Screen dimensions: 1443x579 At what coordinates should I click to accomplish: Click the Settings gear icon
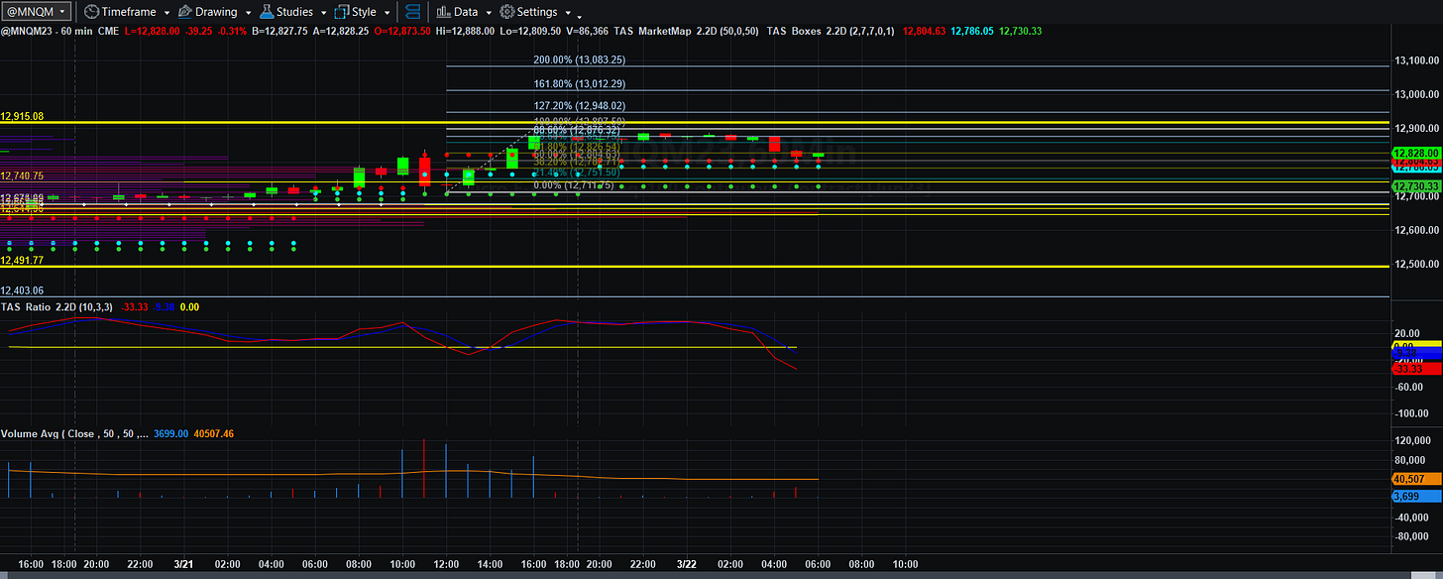pos(507,12)
